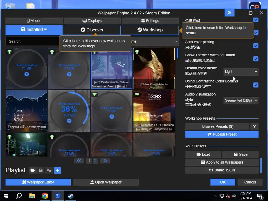This screenshot has width=268, height=201.
Task: Click the question mark on 27 MB download
Action: (69, 74)
